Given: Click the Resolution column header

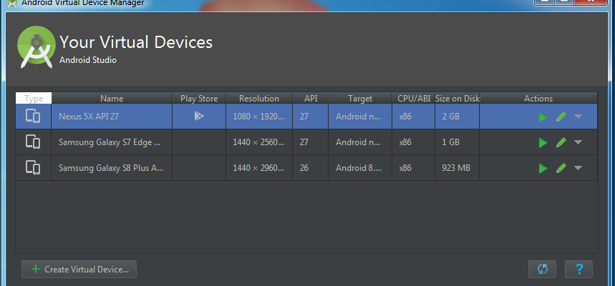Looking at the screenshot, I should (259, 99).
